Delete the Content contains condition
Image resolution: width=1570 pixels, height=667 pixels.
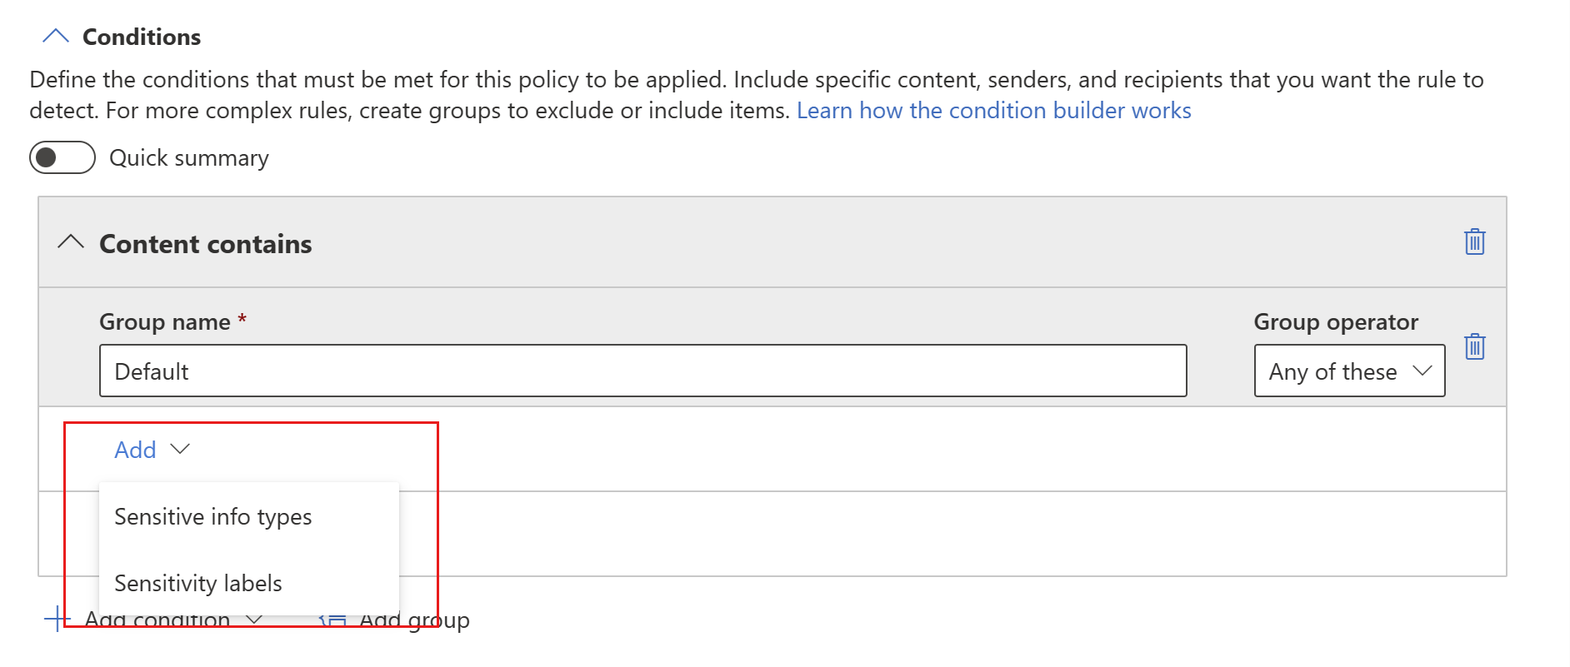[1474, 242]
